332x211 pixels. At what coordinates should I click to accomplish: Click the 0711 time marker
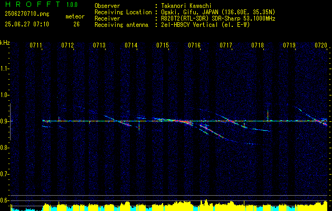coord(35,45)
